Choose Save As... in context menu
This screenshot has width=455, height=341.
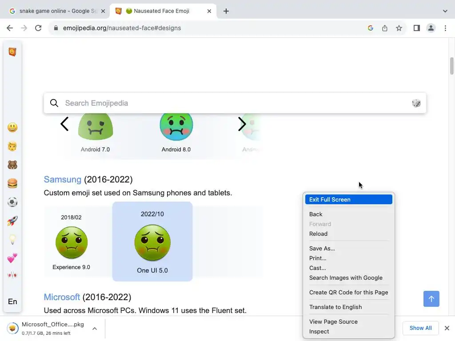(x=348, y=249)
